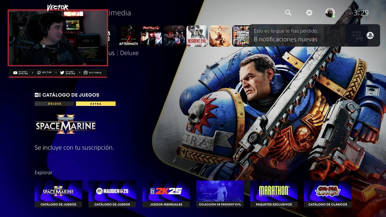Open the game library grid icon
Image resolution: width=386 pixels, height=217 pixels.
pos(357,35)
